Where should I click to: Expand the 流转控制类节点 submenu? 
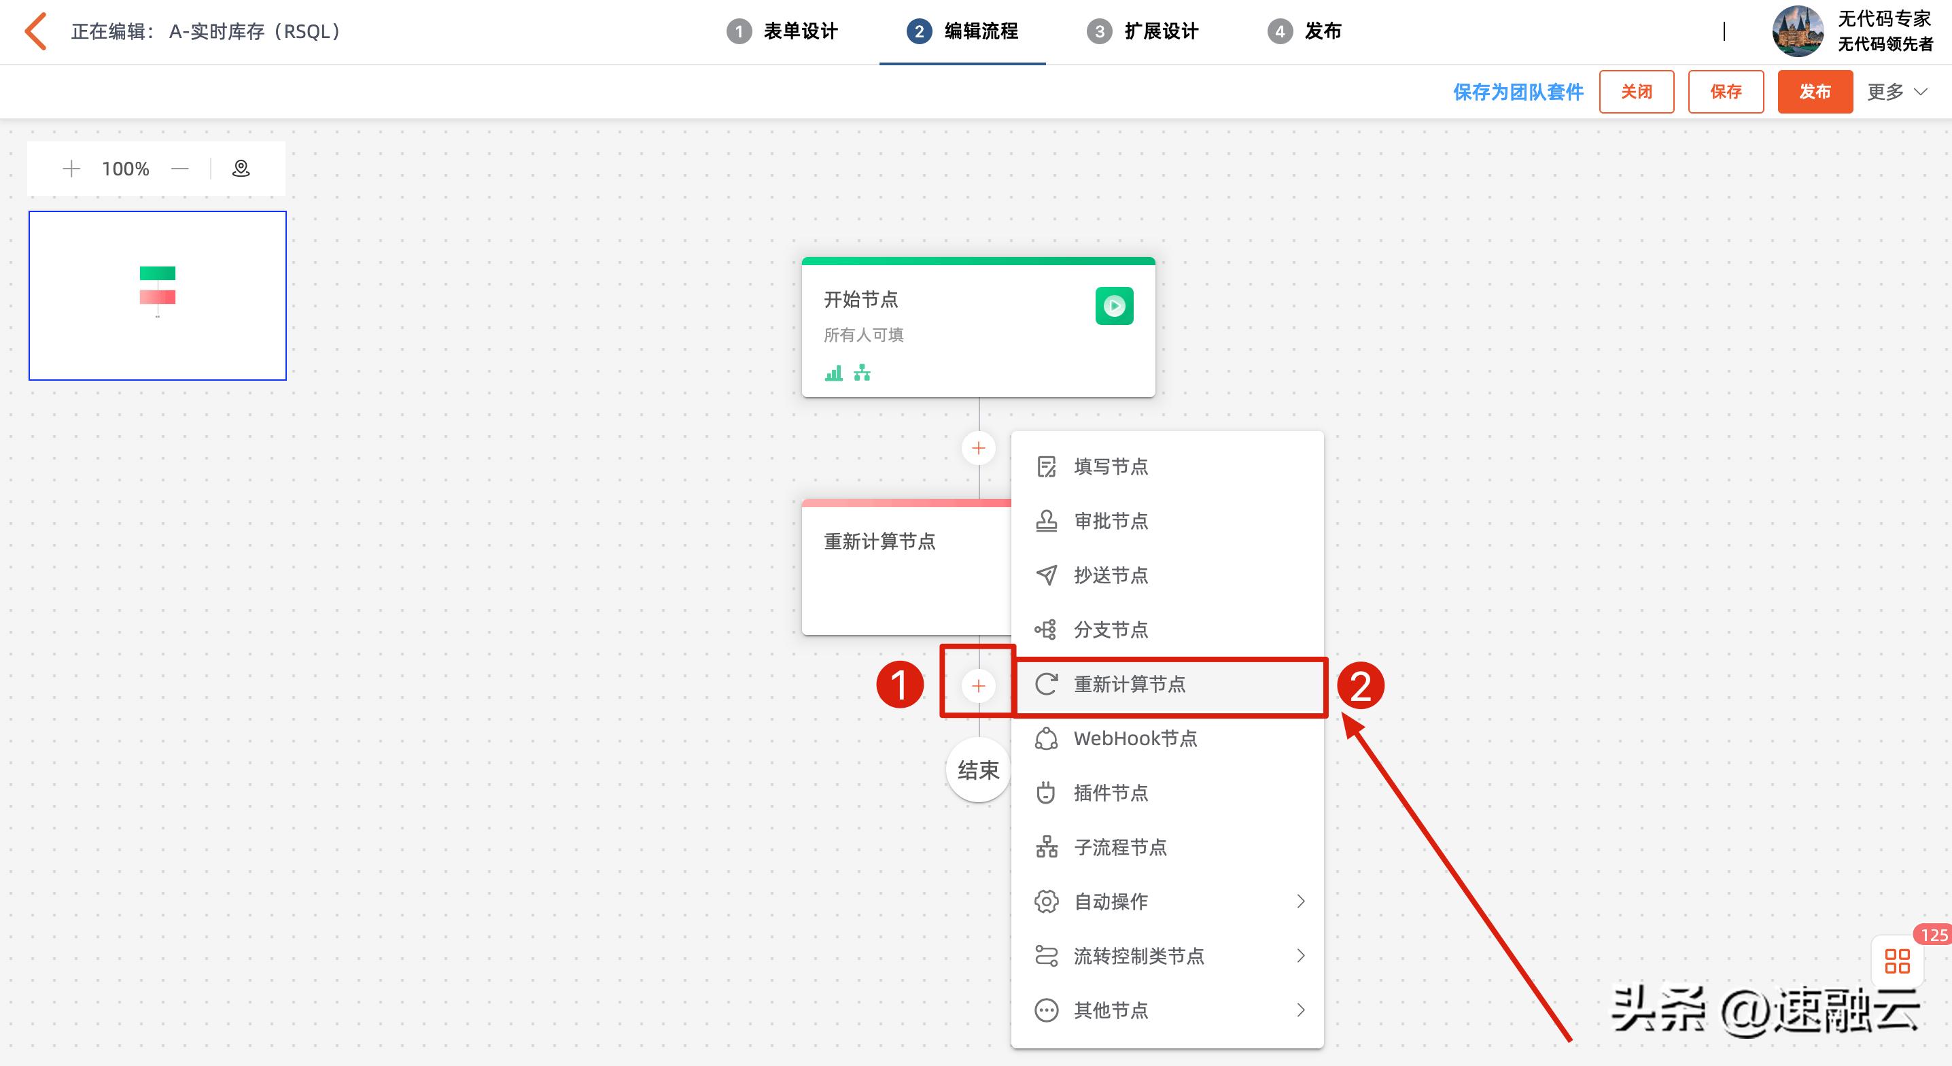point(1138,956)
